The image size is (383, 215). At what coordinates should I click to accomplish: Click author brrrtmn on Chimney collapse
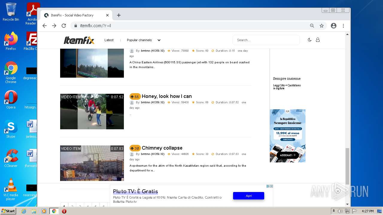click(x=153, y=154)
